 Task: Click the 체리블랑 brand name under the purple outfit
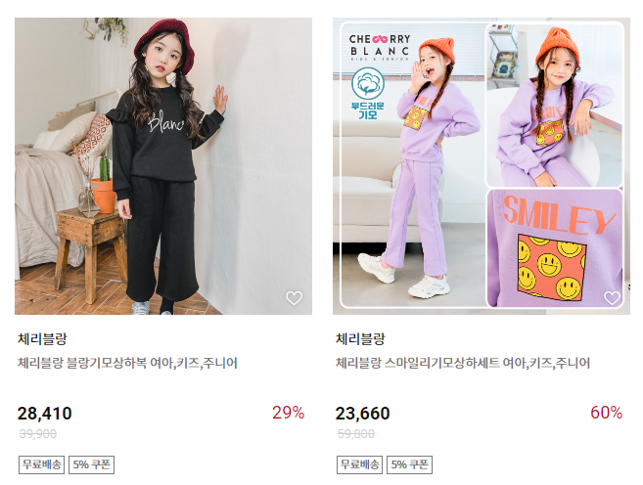tap(360, 339)
